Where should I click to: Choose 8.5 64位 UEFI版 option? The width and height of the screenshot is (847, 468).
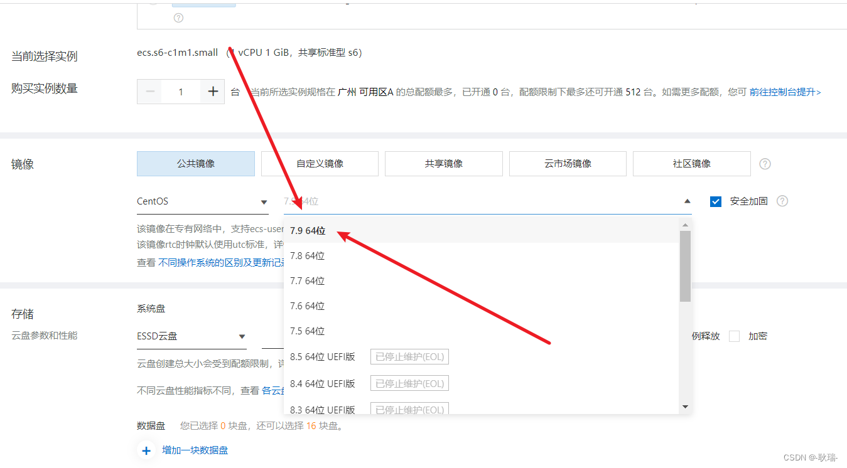point(481,357)
